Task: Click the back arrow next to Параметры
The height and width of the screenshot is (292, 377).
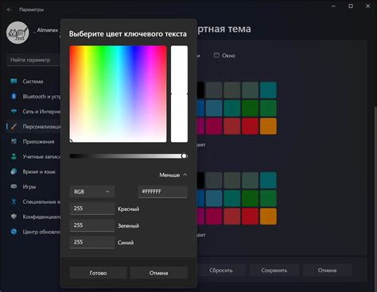Action: [x=10, y=10]
